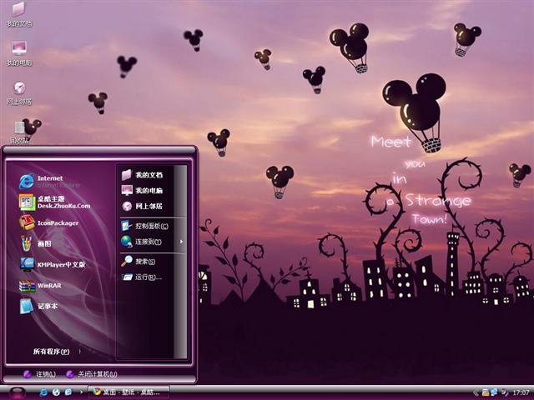Open WinRAR from start menu

click(40, 285)
